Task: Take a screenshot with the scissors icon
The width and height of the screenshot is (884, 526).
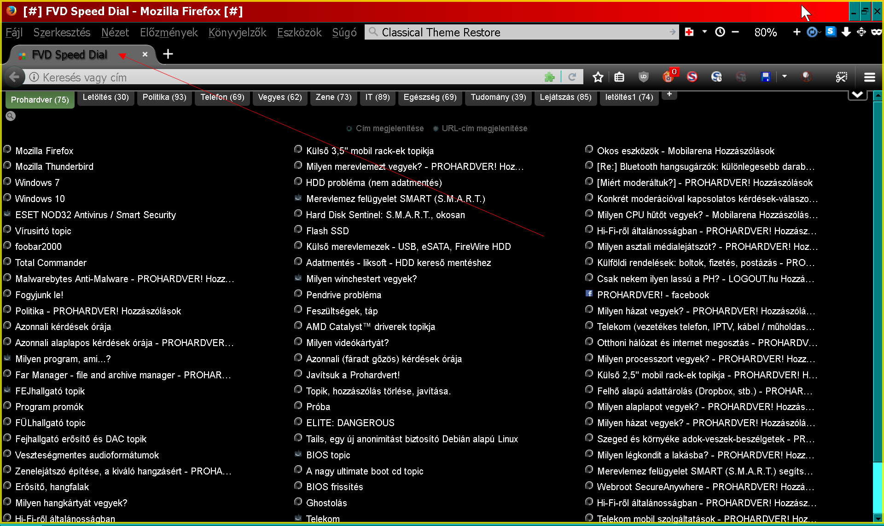Action: (x=842, y=77)
